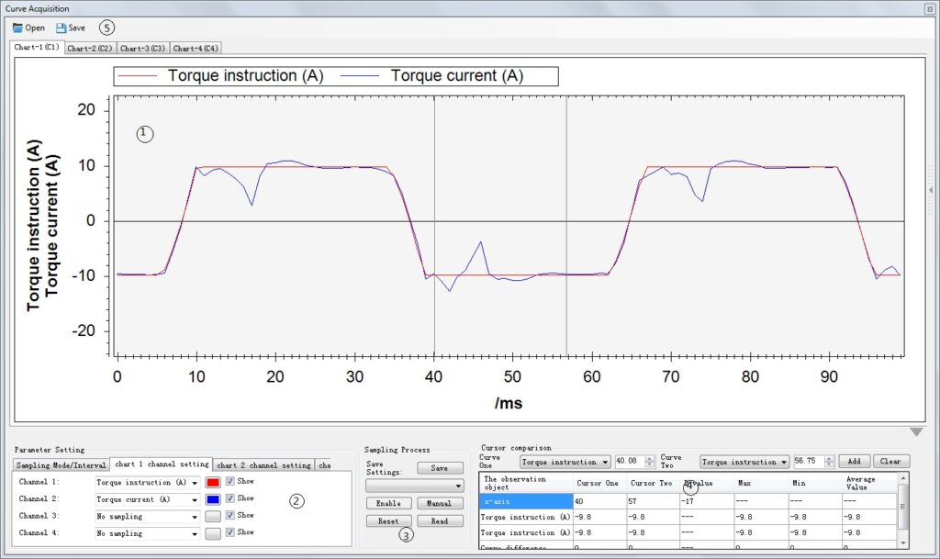Adjust the Curve One value spinner arrows
Image resolution: width=940 pixels, height=559 pixels.
pyautogui.click(x=649, y=462)
